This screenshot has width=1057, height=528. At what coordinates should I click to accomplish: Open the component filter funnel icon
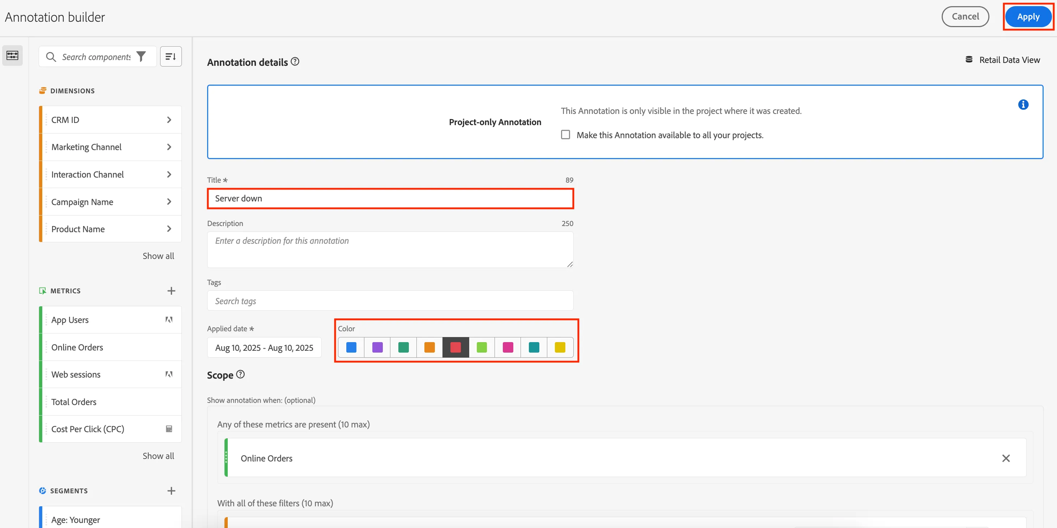coord(141,57)
